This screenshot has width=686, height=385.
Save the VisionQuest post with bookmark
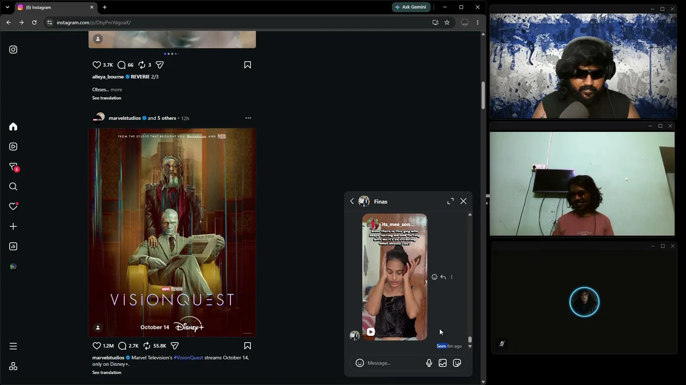[x=248, y=346]
